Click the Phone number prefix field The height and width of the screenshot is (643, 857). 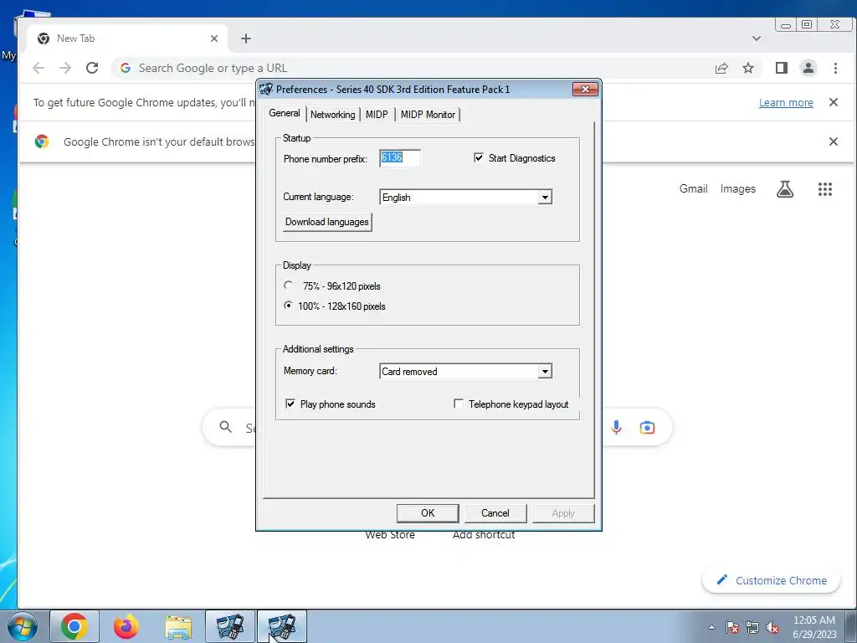[x=399, y=158]
